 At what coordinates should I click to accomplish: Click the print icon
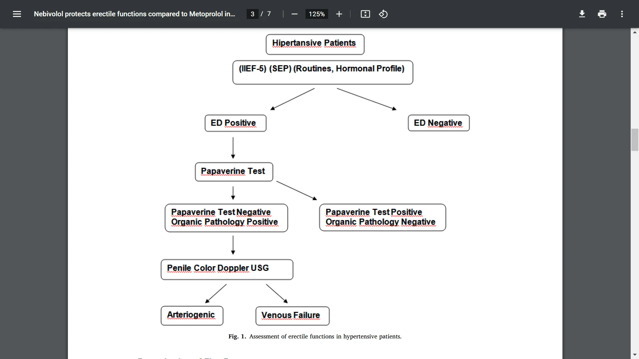click(602, 14)
